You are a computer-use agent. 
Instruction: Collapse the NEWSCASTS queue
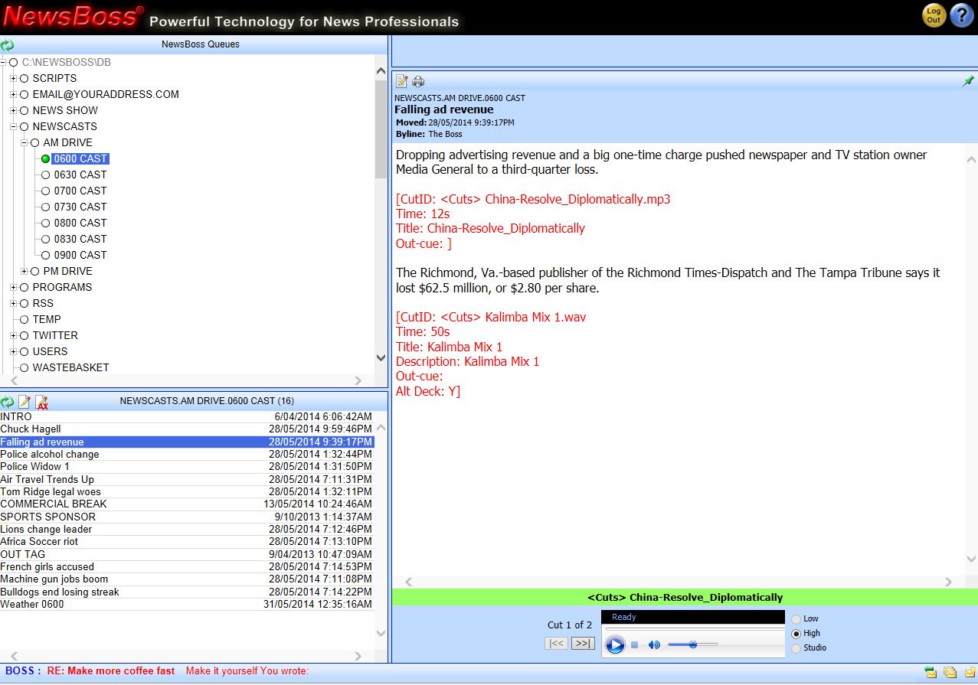[13, 126]
